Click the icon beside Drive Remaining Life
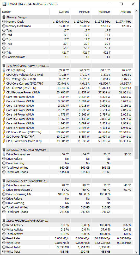The width and height of the screenshot is (140, 255). (x=4, y=194)
